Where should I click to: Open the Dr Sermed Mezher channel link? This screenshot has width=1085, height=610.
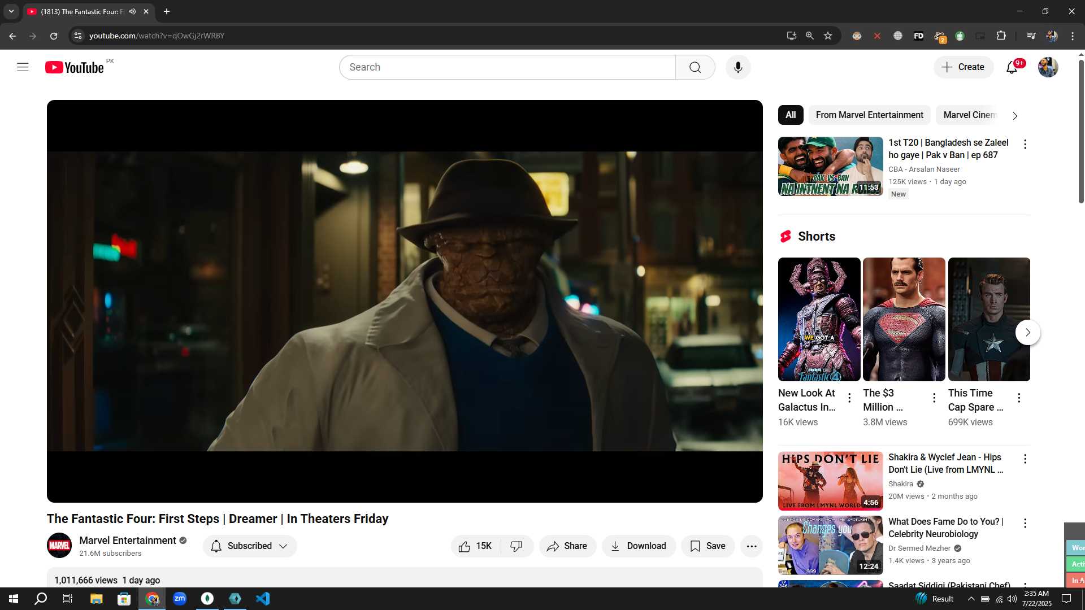(x=919, y=548)
